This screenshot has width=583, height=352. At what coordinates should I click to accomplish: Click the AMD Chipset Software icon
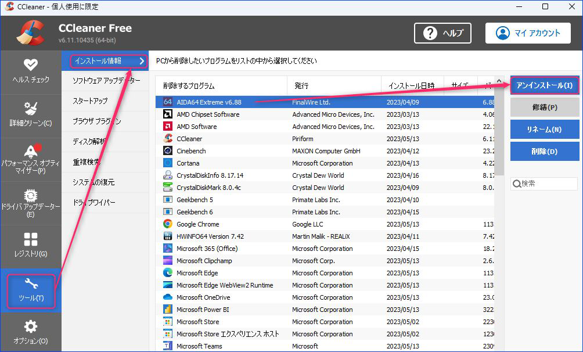click(x=168, y=114)
